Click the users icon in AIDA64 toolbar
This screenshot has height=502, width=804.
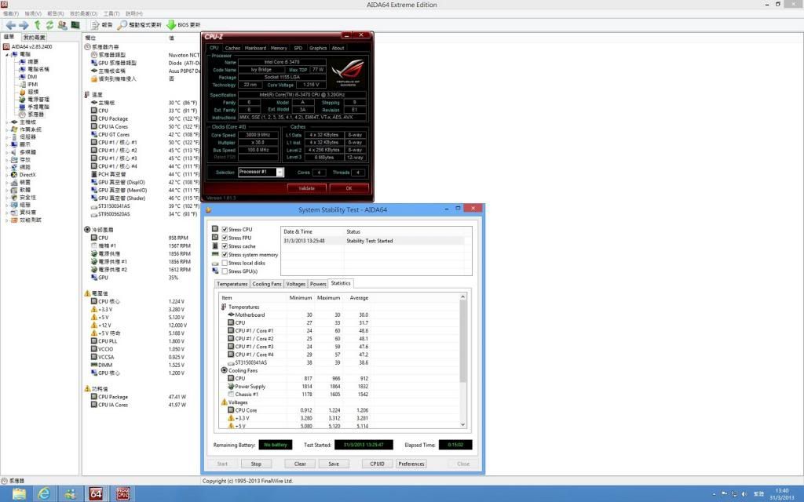(63, 24)
